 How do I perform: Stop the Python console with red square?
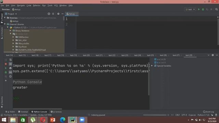click(6, 64)
